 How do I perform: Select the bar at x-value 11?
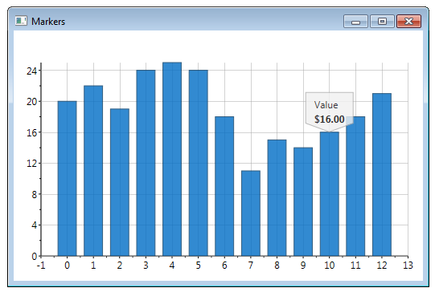pyautogui.click(x=355, y=186)
